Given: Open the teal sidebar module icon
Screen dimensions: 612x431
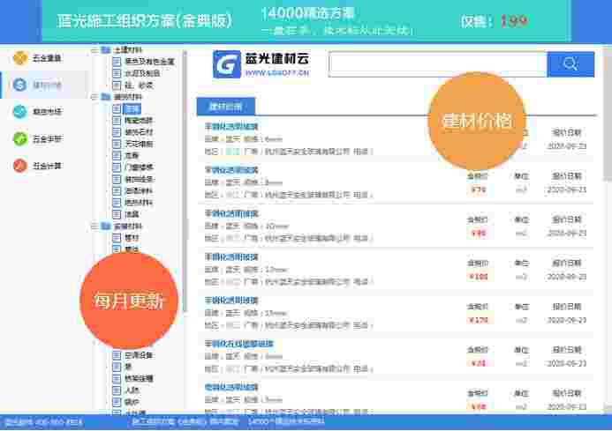Looking at the screenshot, I should point(20,111).
